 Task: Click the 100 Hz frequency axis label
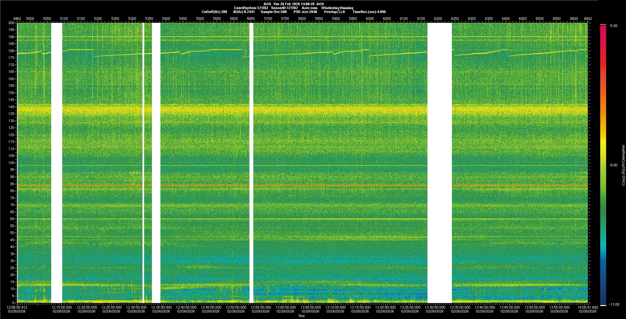pyautogui.click(x=11, y=163)
